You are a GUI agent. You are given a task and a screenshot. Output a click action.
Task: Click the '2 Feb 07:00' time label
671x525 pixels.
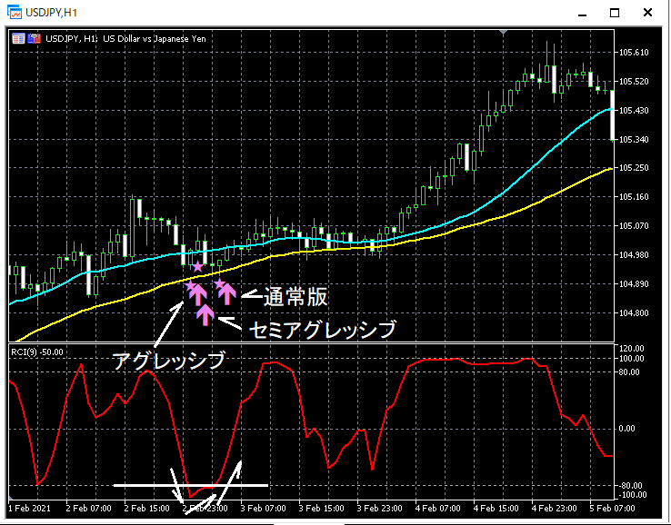pos(88,509)
